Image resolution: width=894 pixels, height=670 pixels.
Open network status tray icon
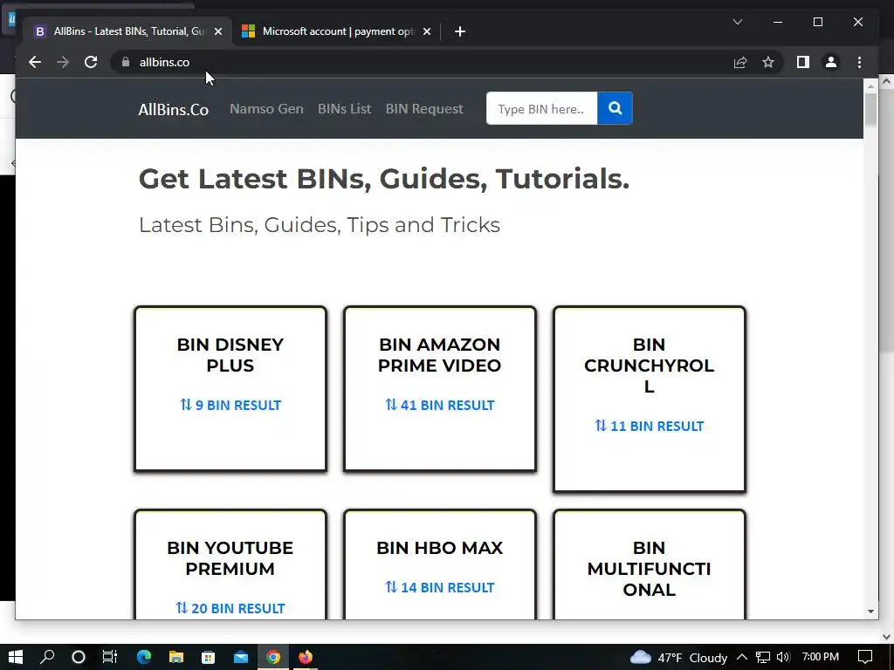[x=763, y=658]
